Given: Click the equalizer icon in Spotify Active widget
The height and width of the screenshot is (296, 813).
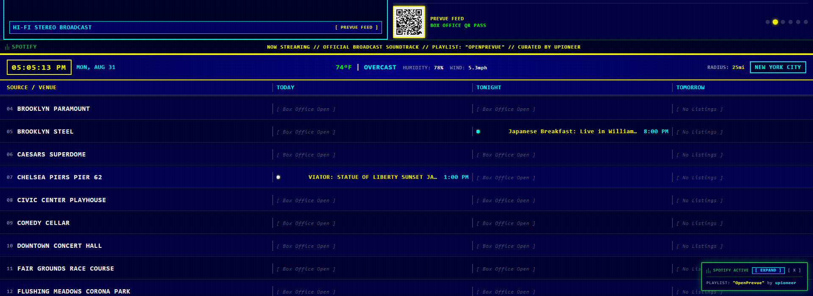Looking at the screenshot, I should (x=708, y=270).
